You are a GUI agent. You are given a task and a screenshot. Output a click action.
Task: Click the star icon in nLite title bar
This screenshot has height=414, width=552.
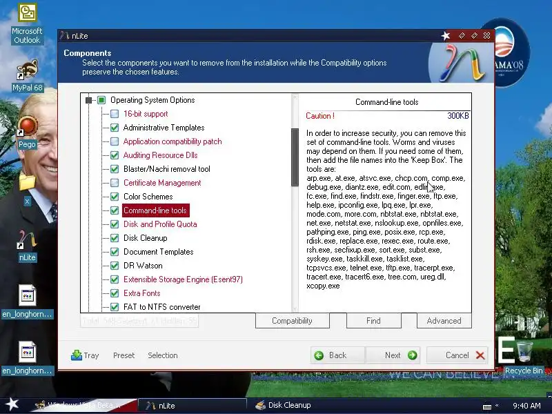click(446, 36)
